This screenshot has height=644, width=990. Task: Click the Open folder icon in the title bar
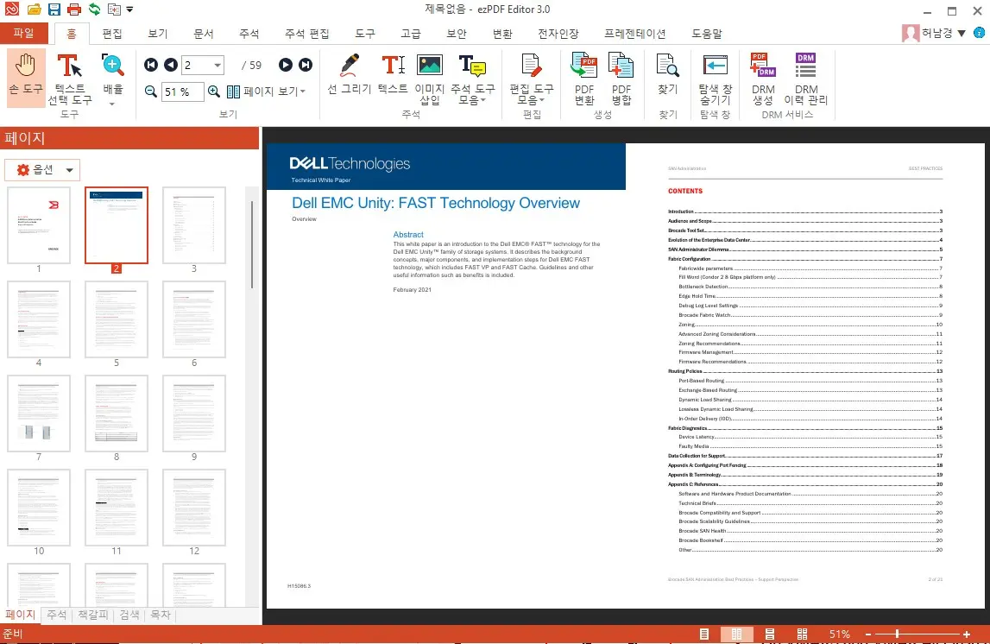(x=35, y=9)
